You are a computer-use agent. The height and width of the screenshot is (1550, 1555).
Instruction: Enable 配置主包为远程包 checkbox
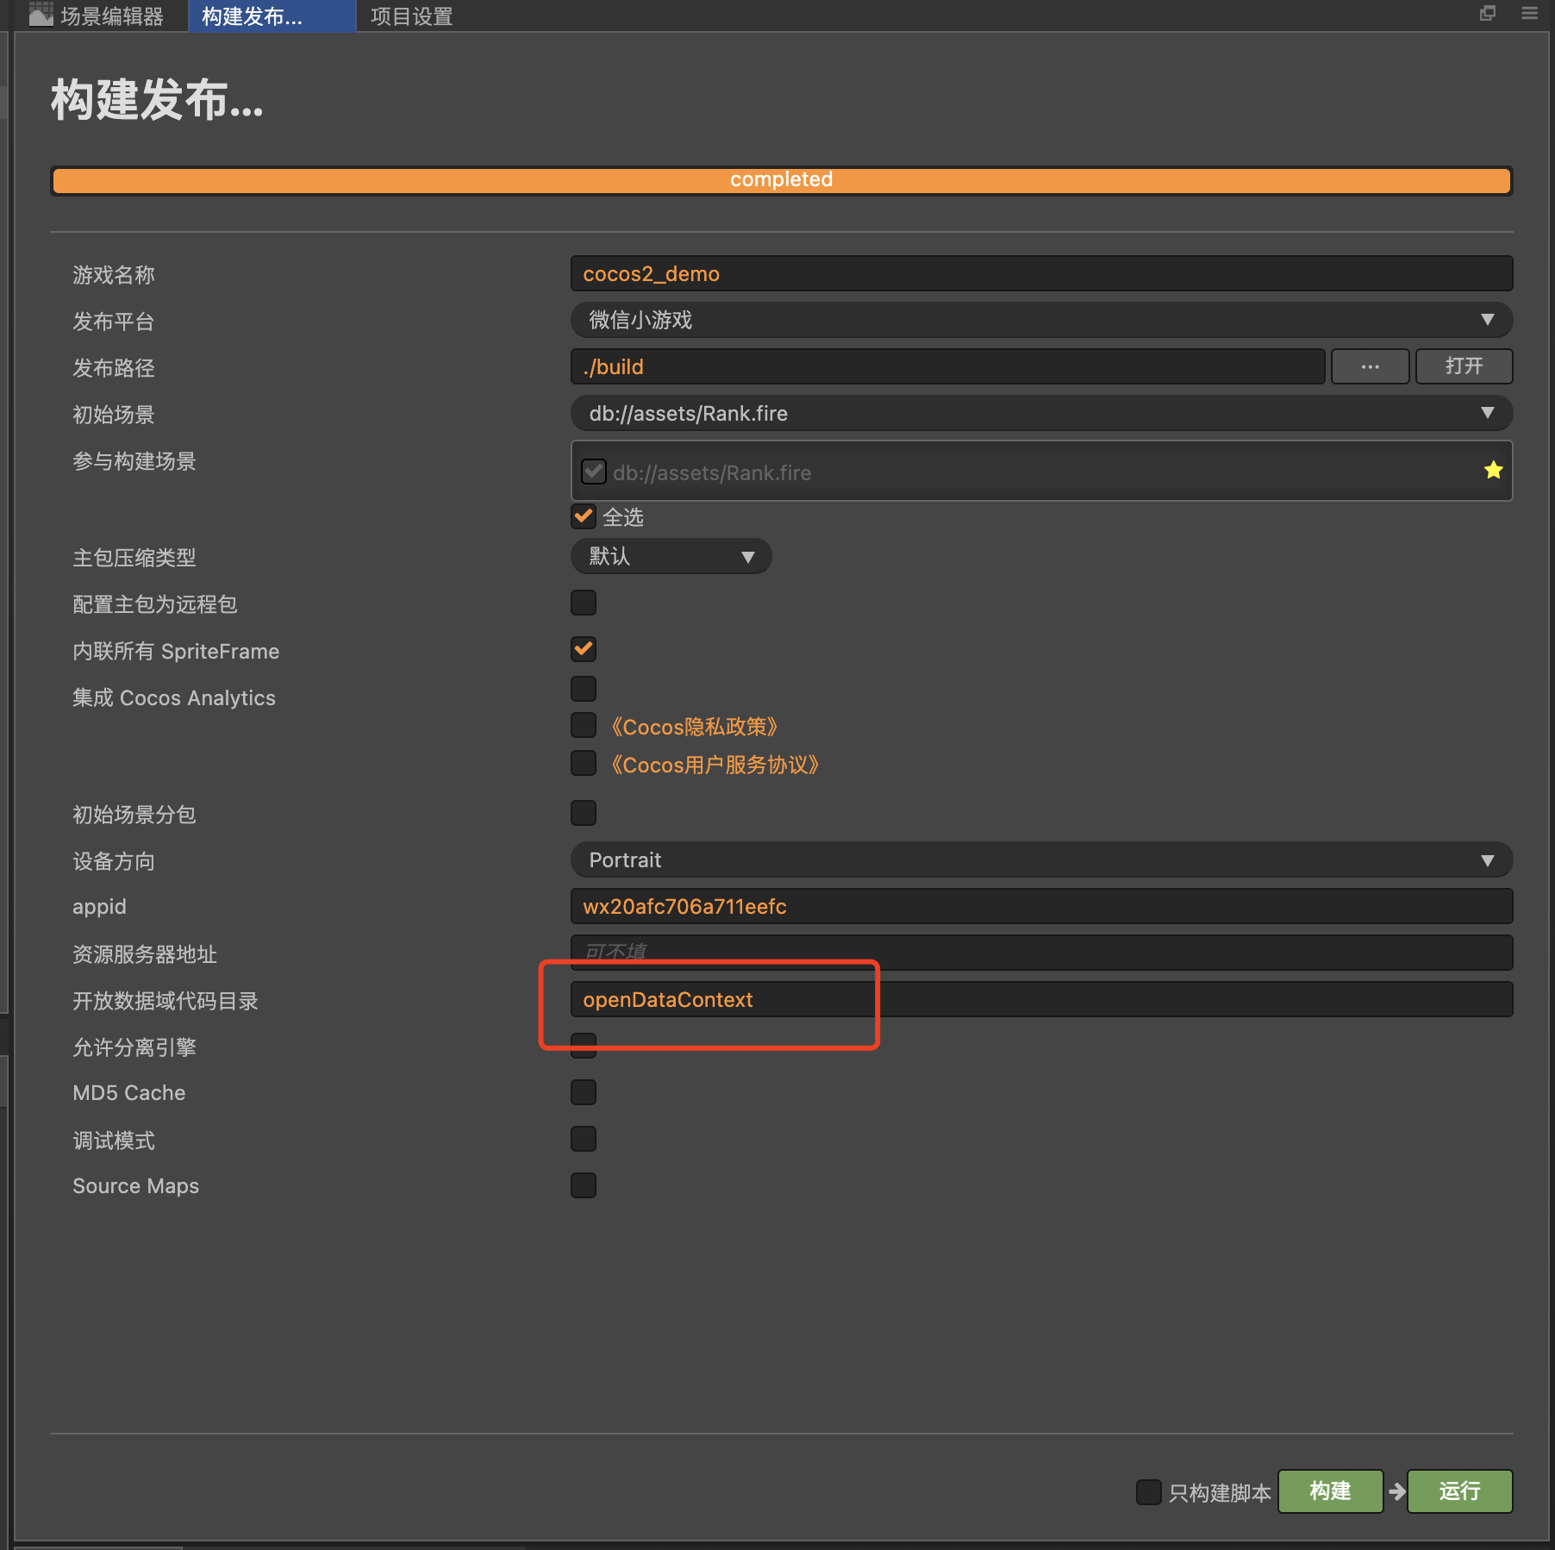[584, 603]
